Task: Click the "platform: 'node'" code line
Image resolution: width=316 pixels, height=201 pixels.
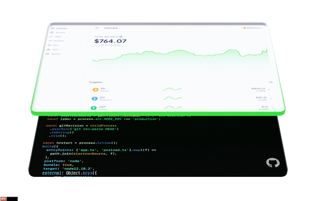Action: pyautogui.click(x=64, y=161)
